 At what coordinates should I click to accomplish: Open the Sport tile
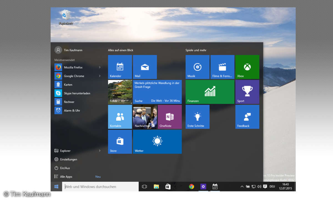point(247,92)
